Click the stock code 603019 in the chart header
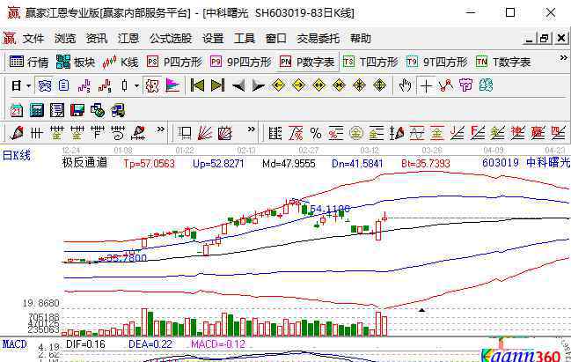 [500, 163]
